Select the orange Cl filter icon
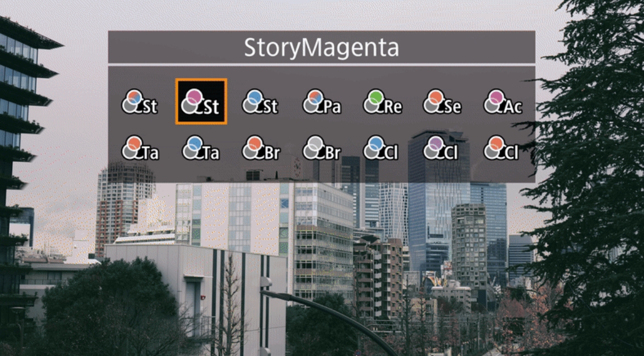This screenshot has height=356, width=644. [x=501, y=148]
